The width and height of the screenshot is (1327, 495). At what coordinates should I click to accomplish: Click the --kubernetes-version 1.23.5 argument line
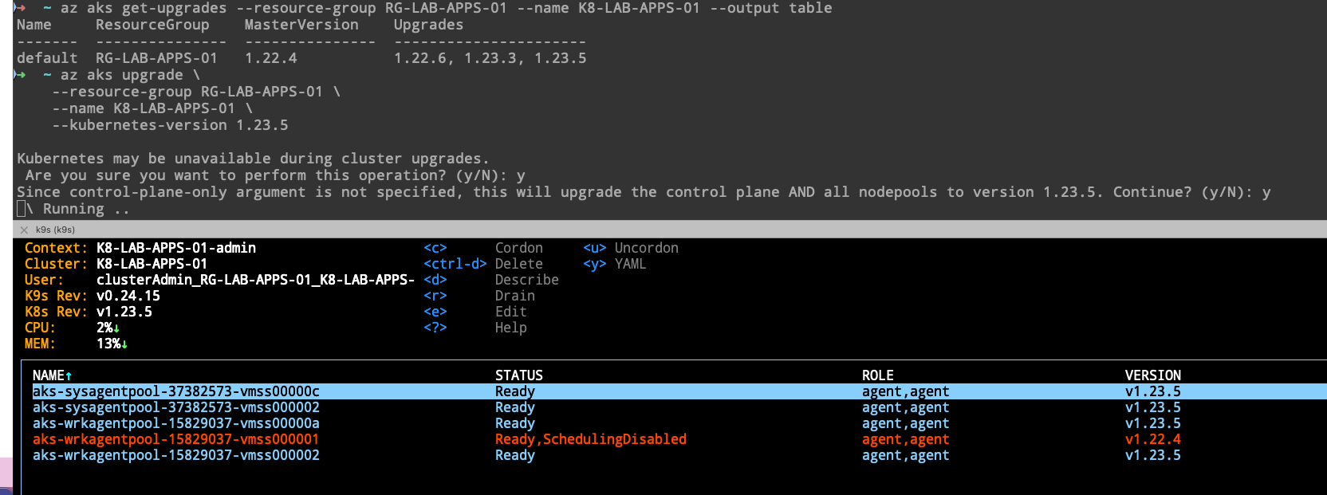pyautogui.click(x=171, y=125)
